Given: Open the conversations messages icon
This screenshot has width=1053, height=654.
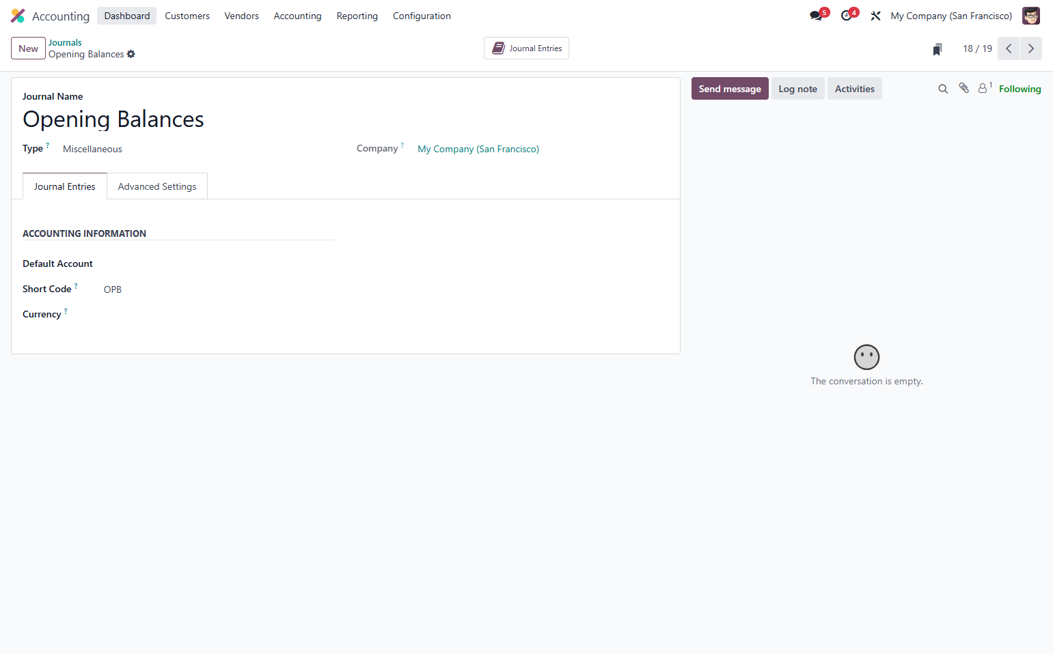Looking at the screenshot, I should click(x=816, y=16).
